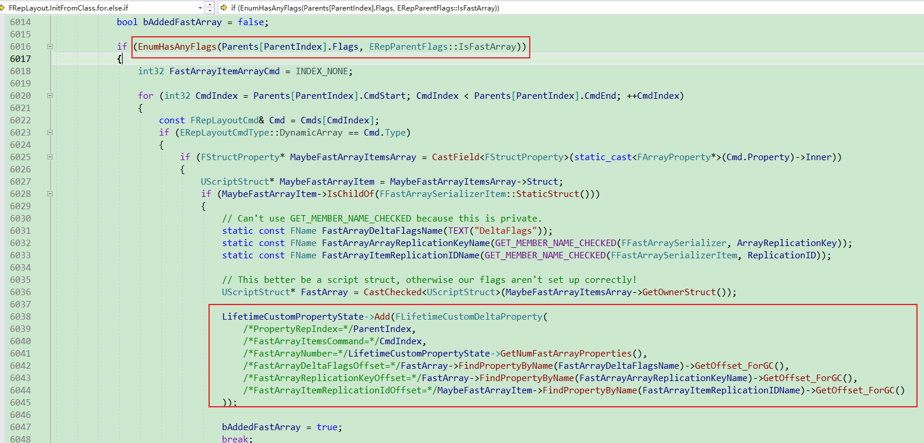Screen dimensions: 924x443
Task: Click LifetimeCustomPropertyState on line 6038
Action: [x=293, y=317]
